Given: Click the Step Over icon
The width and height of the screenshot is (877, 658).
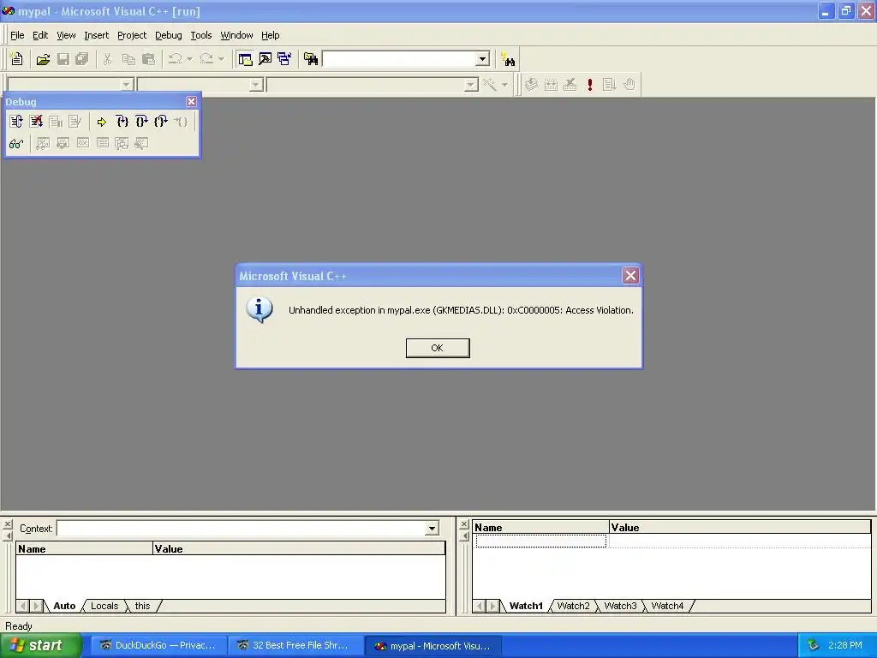Looking at the screenshot, I should point(141,122).
